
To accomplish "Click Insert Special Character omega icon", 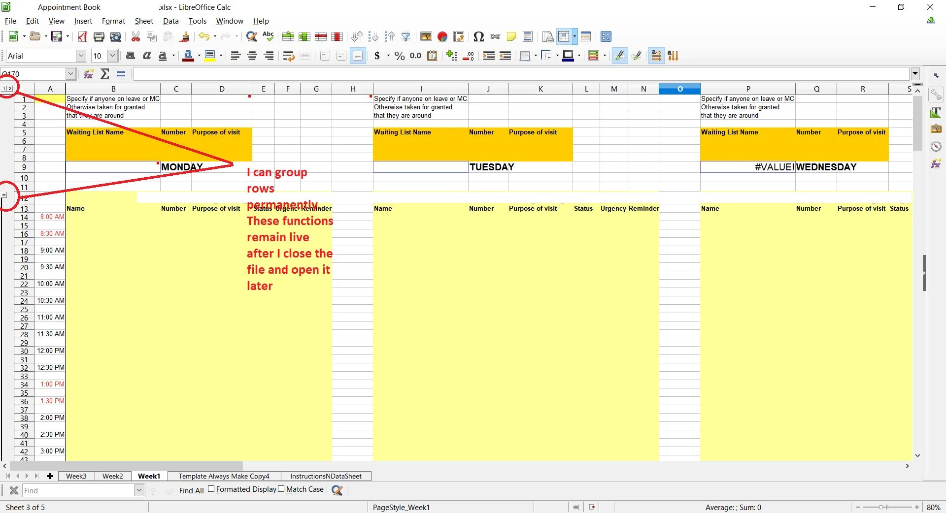I will [x=478, y=36].
